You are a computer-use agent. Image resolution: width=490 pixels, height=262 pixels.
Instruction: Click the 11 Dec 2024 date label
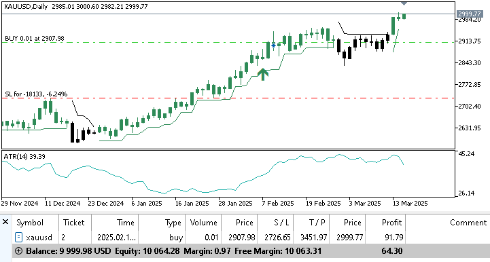coord(63,204)
